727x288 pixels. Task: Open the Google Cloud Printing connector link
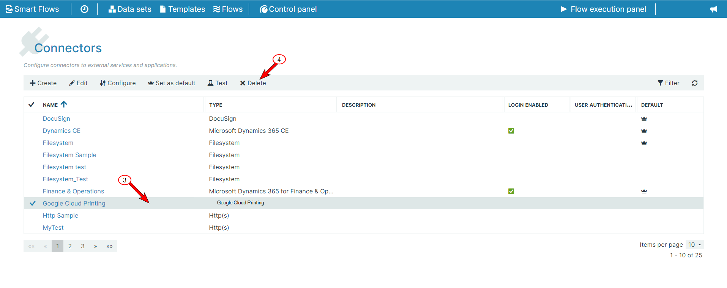coord(74,203)
